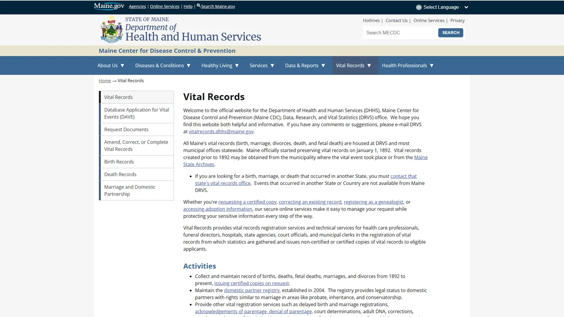The image size is (564, 317).
Task: Click the vitalrecords.dhhs@maine.gov email link
Action: pos(221,132)
